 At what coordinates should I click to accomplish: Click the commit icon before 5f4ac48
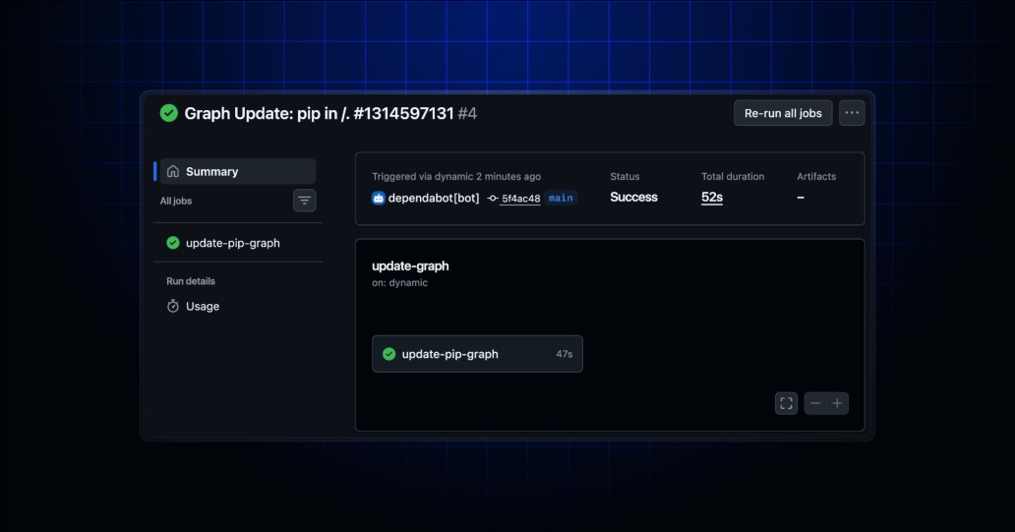tap(493, 198)
